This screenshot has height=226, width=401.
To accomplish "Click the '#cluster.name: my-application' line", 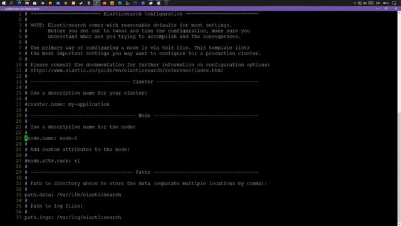I will pos(67,104).
